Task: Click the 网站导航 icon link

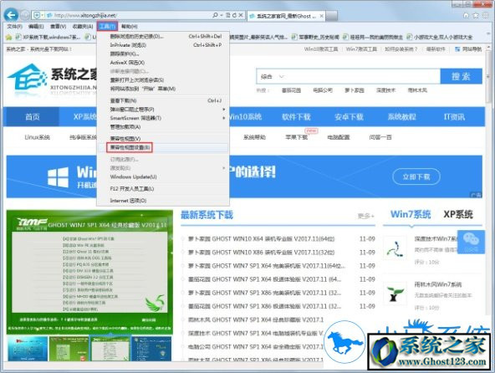Action: coord(468,49)
